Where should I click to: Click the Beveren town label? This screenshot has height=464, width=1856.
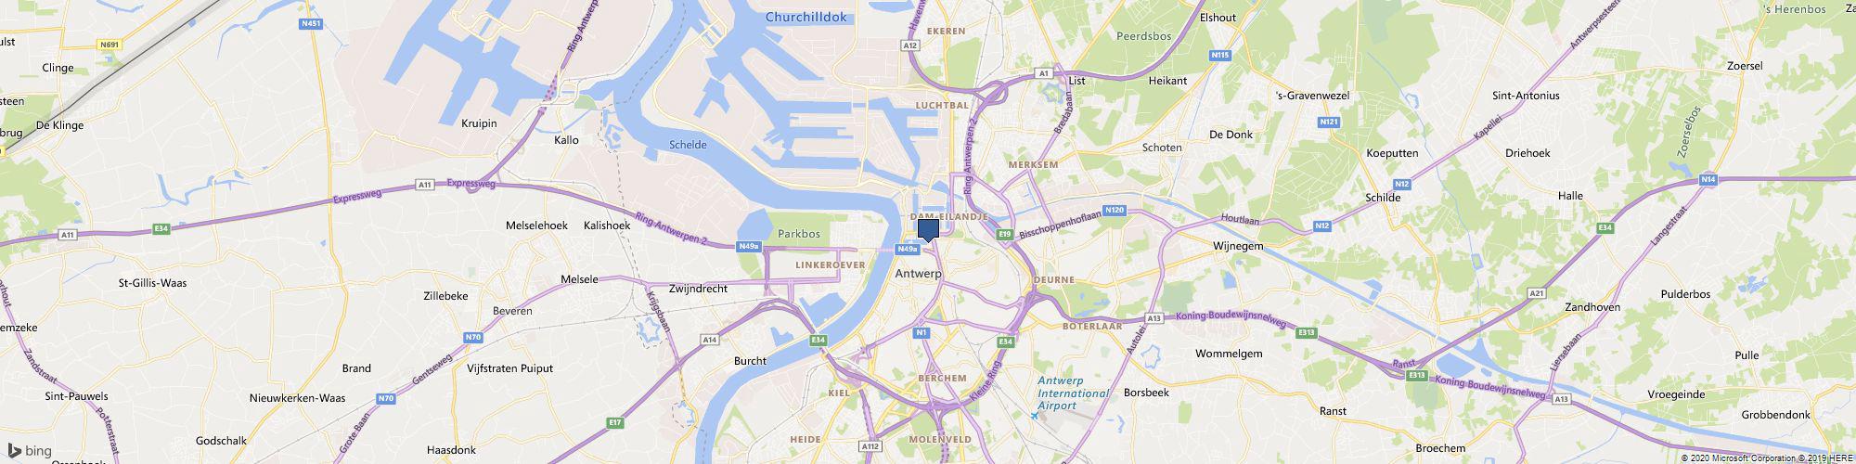(x=512, y=311)
